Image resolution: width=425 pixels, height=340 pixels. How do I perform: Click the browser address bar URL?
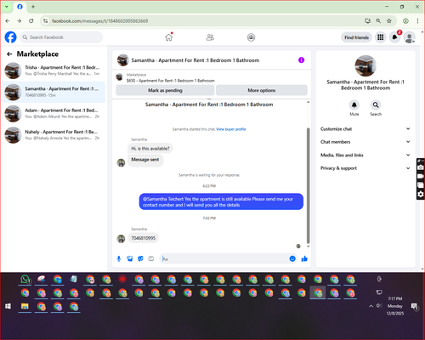[99, 21]
